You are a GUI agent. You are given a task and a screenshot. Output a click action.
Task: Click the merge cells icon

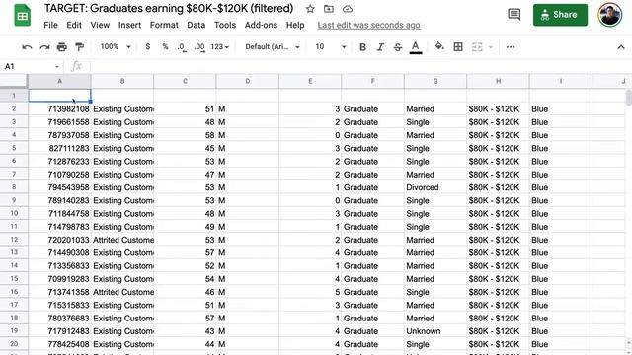click(477, 47)
